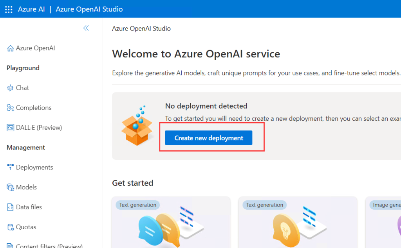This screenshot has height=248, width=401.
Task: Click the Content filters icon
Action: click(x=11, y=245)
